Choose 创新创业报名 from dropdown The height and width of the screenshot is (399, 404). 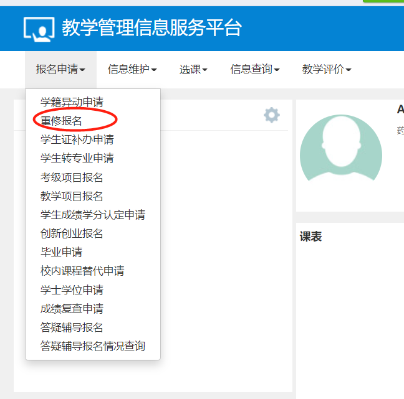pyautogui.click(x=72, y=233)
